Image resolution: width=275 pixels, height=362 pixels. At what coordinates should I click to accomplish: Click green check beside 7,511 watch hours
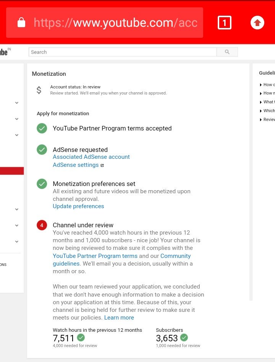point(81,338)
